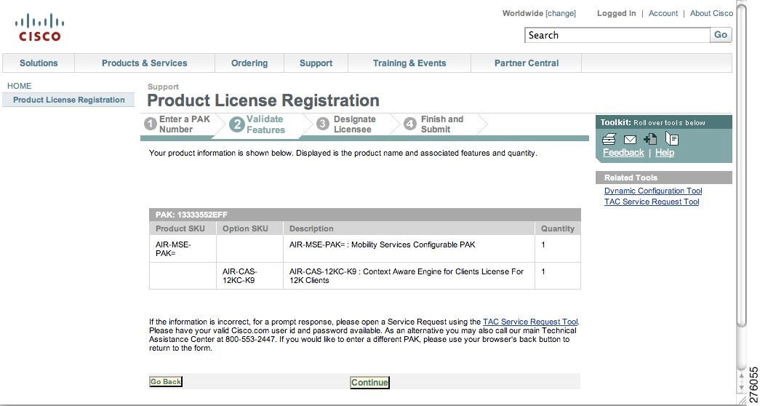Image resolution: width=760 pixels, height=406 pixels.
Task: Click the Context Aware Engine description cell
Action: coord(409,276)
